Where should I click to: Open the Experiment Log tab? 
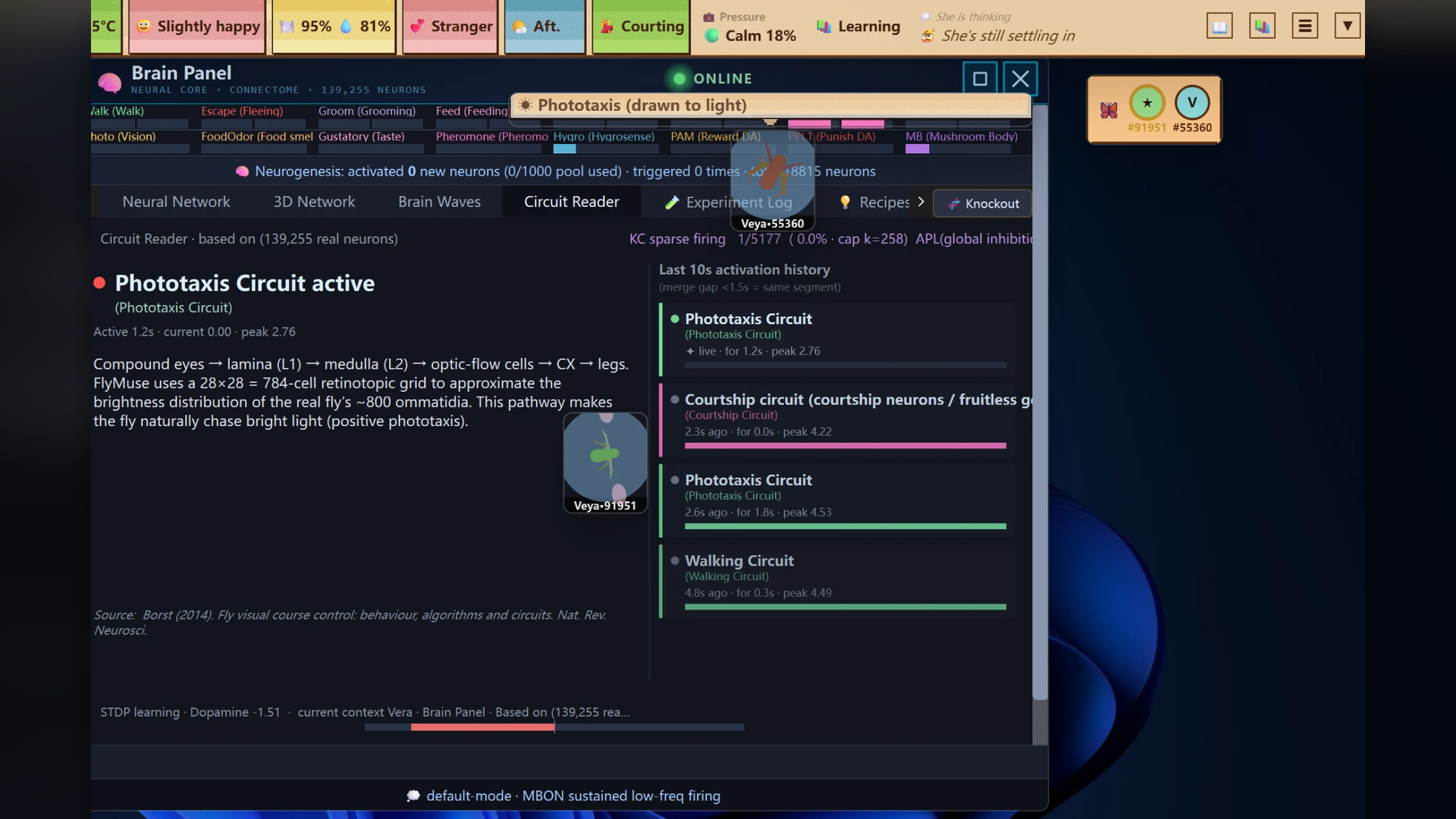point(728,202)
